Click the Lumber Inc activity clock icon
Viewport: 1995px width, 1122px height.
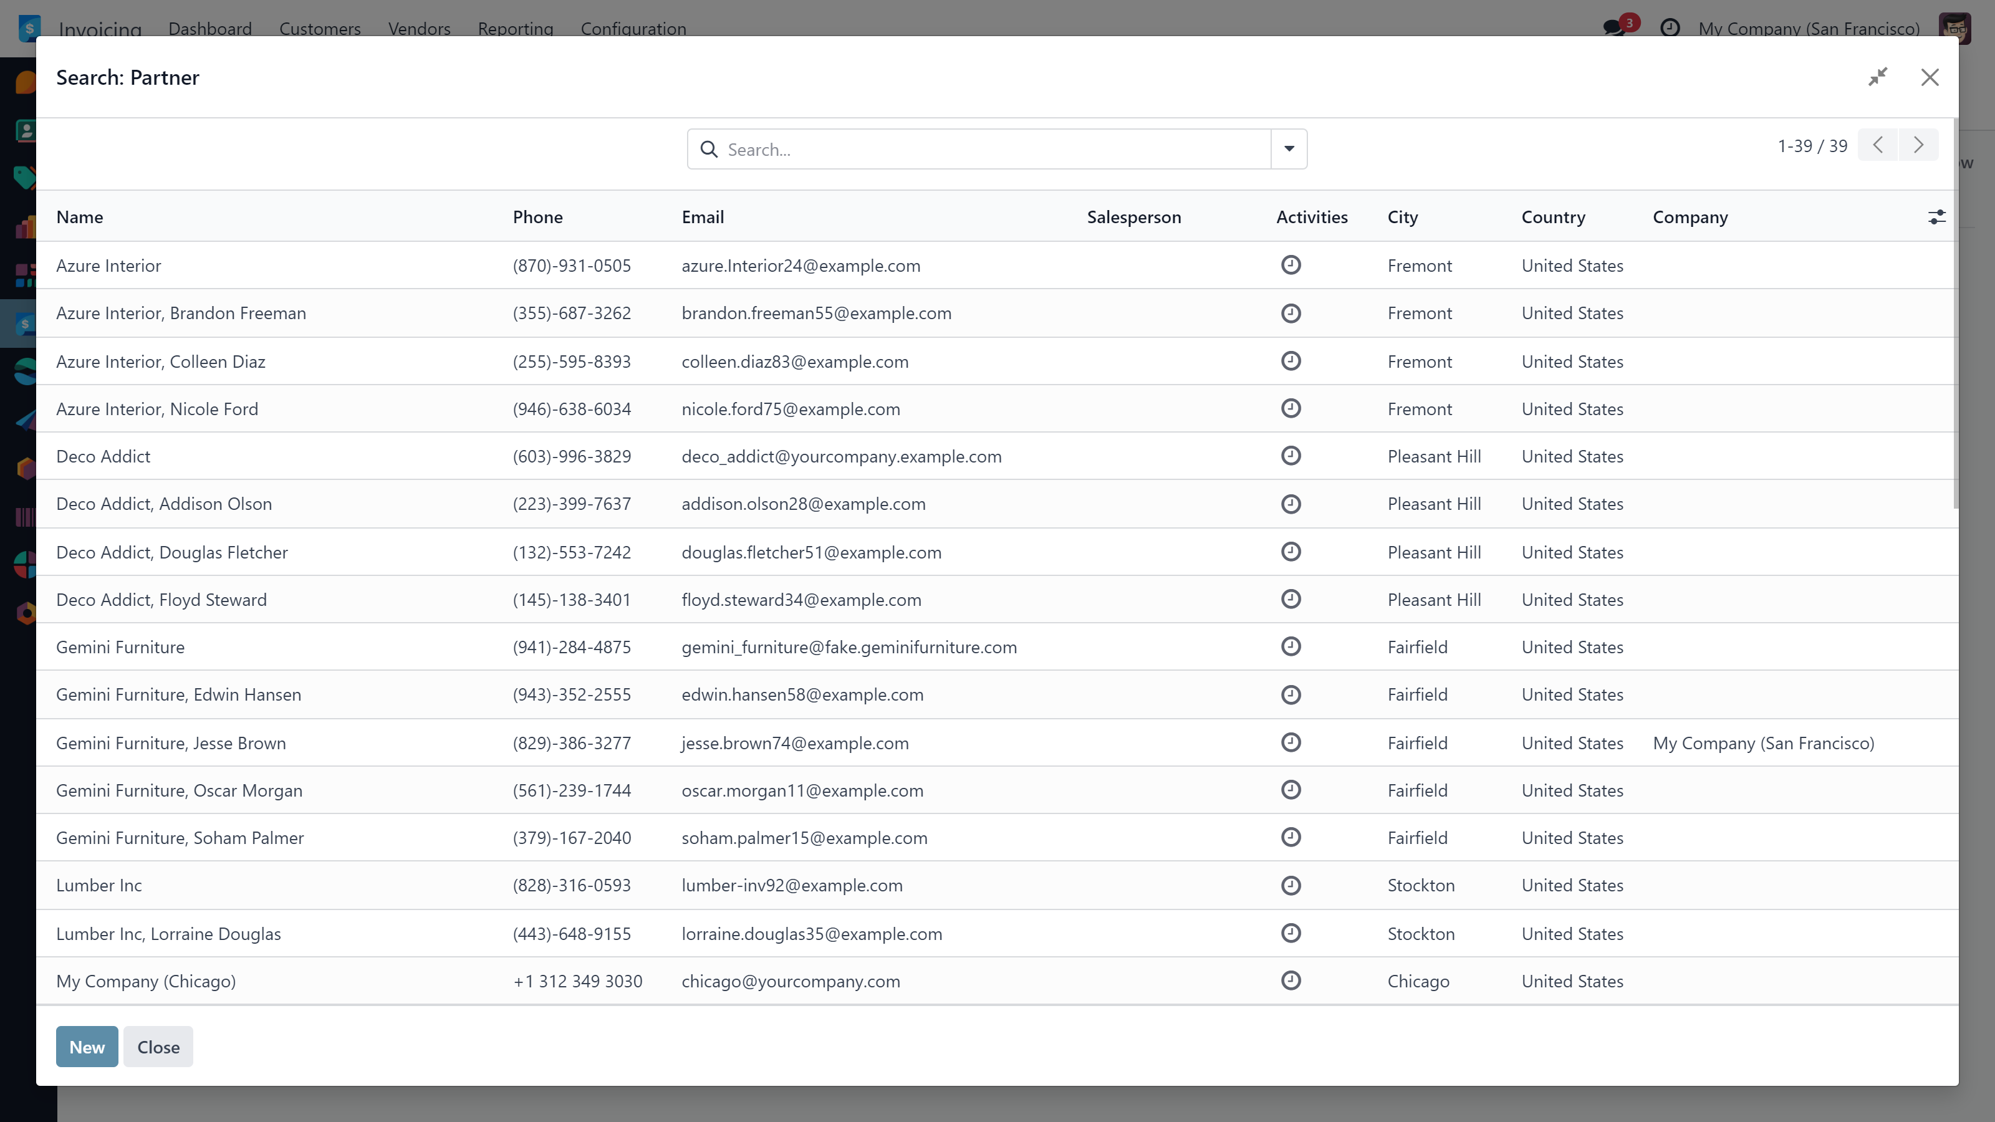(x=1291, y=885)
